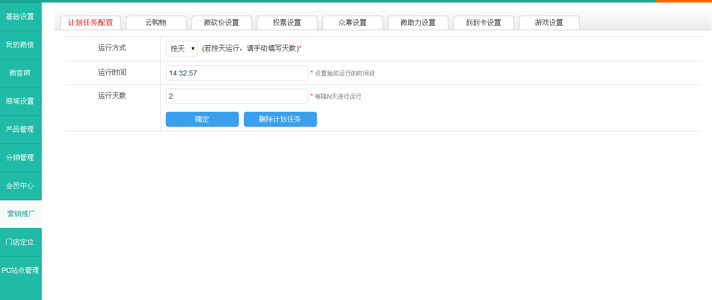This screenshot has height=300, width=712.
Task: Select 营销推广 in the sidebar
Action: tap(21, 214)
